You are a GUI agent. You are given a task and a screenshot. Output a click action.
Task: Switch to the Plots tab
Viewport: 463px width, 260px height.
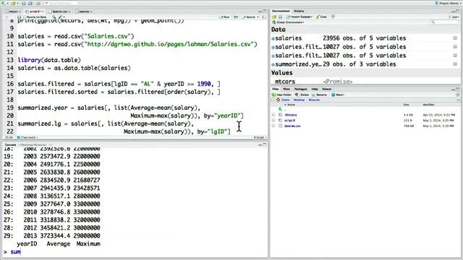286,89
